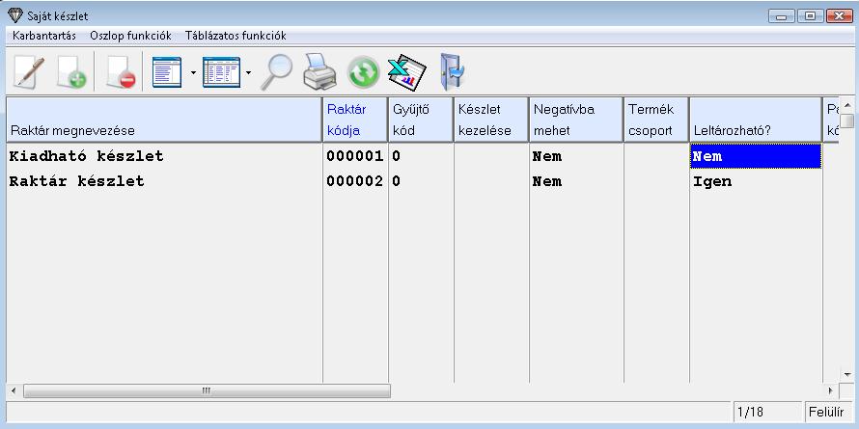
Task: Click the edit record pen icon
Action: click(x=29, y=71)
